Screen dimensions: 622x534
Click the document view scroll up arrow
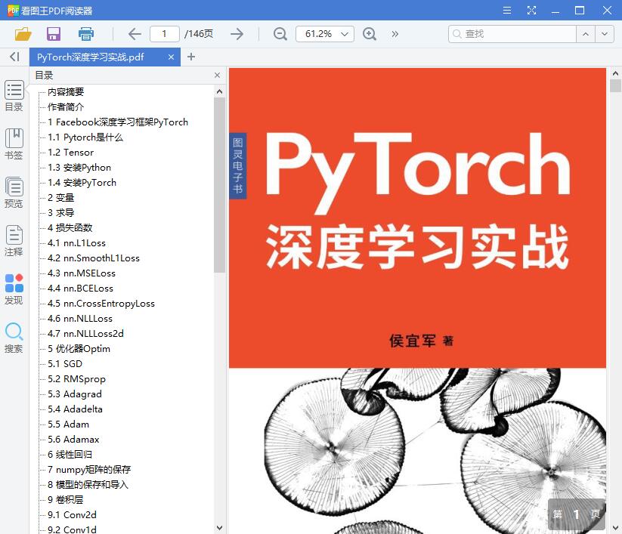click(615, 73)
